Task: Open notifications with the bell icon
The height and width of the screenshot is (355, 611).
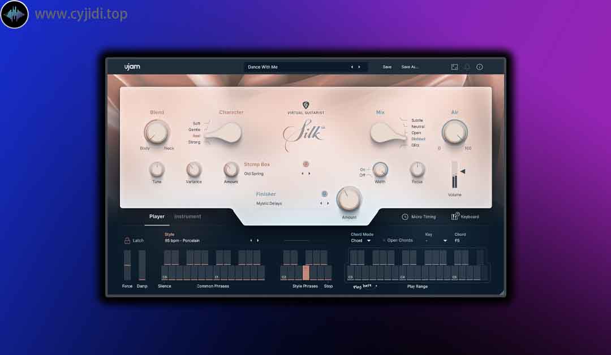Action: (467, 67)
